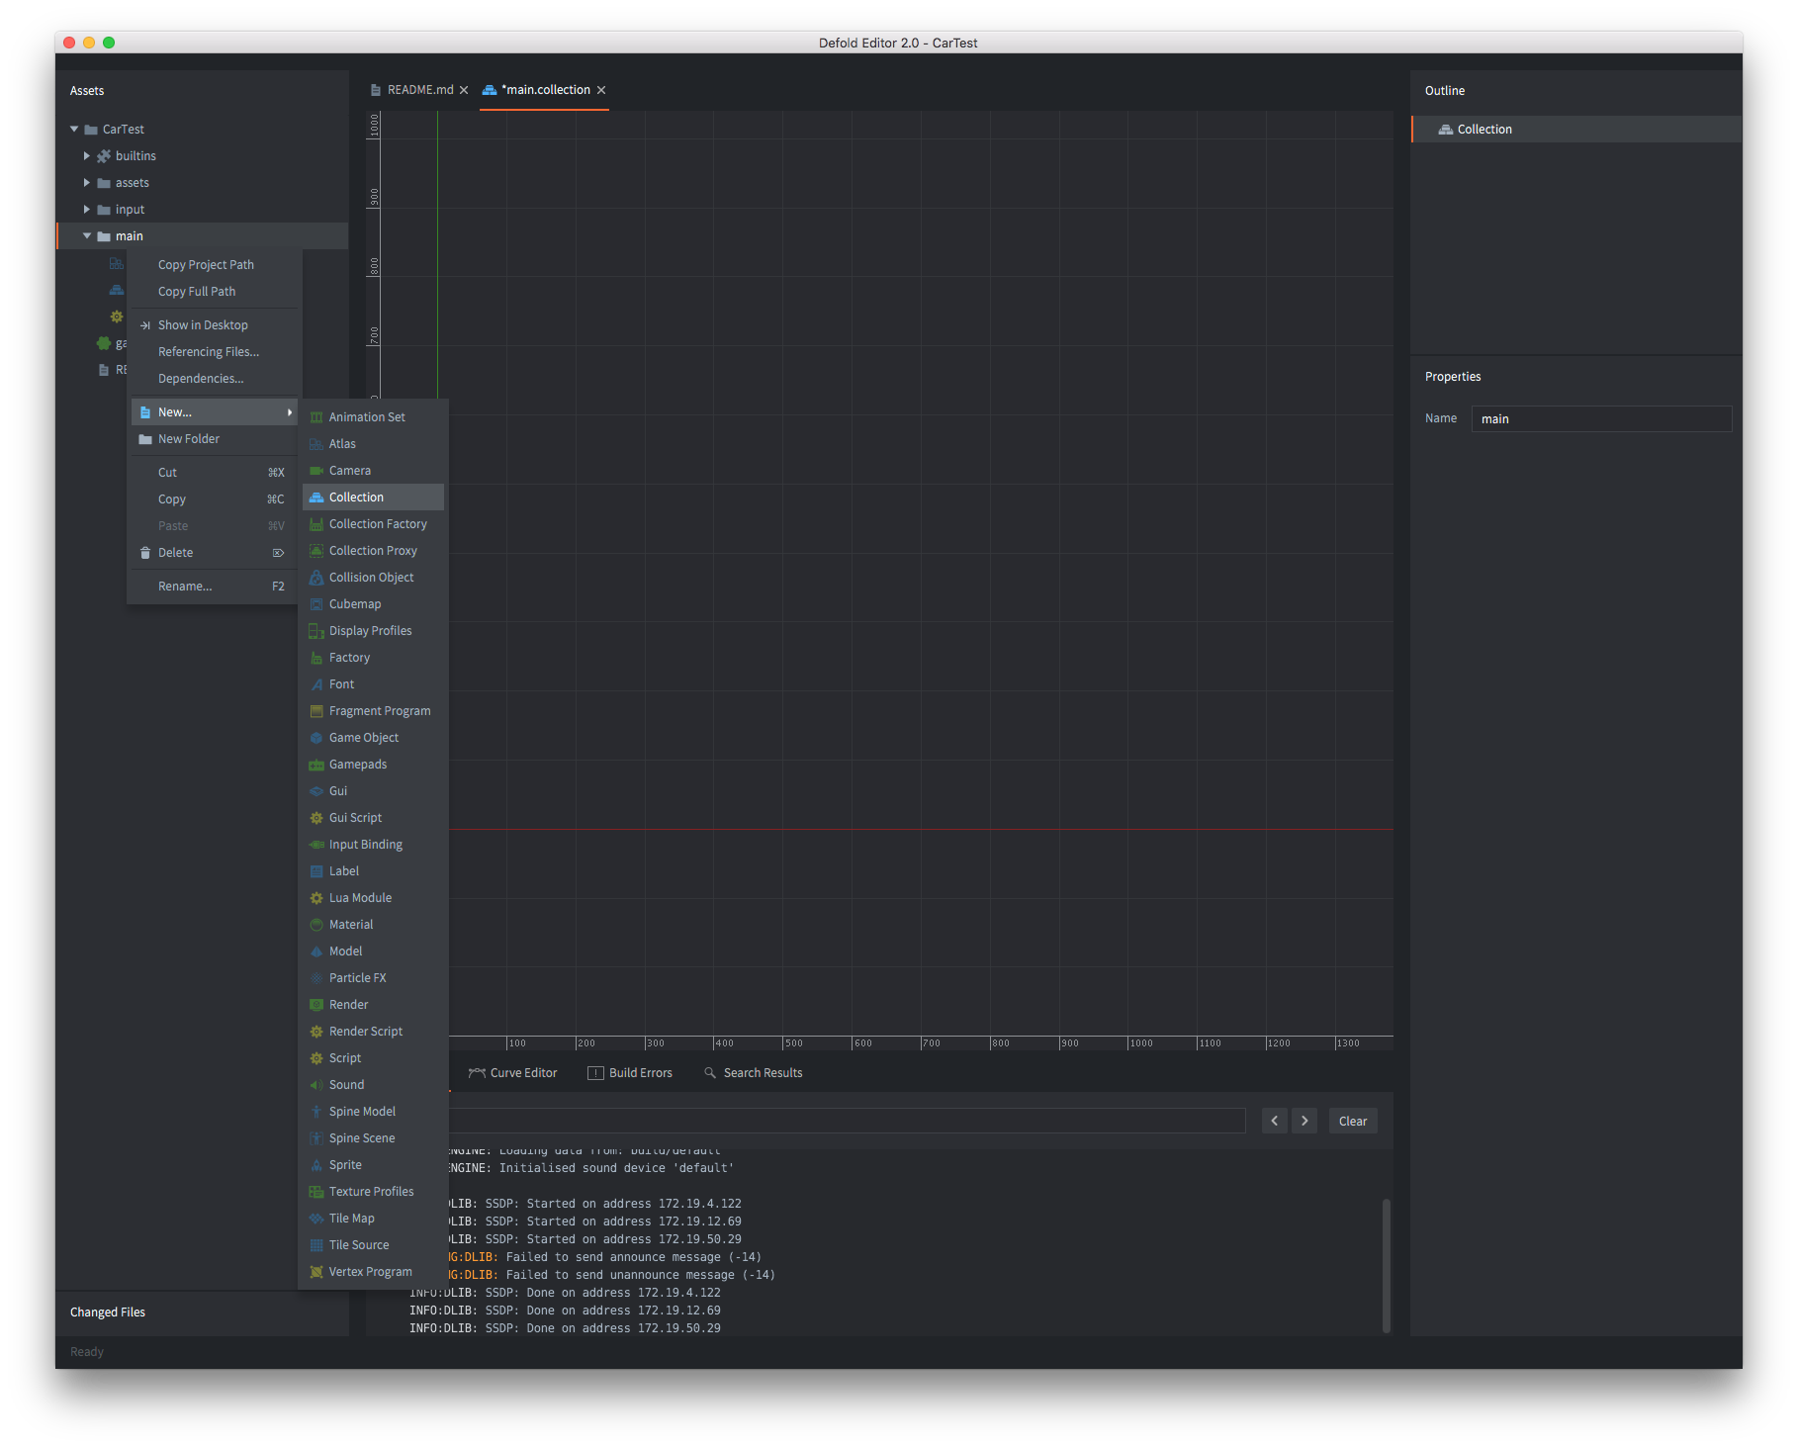Image resolution: width=1798 pixels, height=1448 pixels.
Task: Click the Collection icon in the submenu
Action: point(316,498)
